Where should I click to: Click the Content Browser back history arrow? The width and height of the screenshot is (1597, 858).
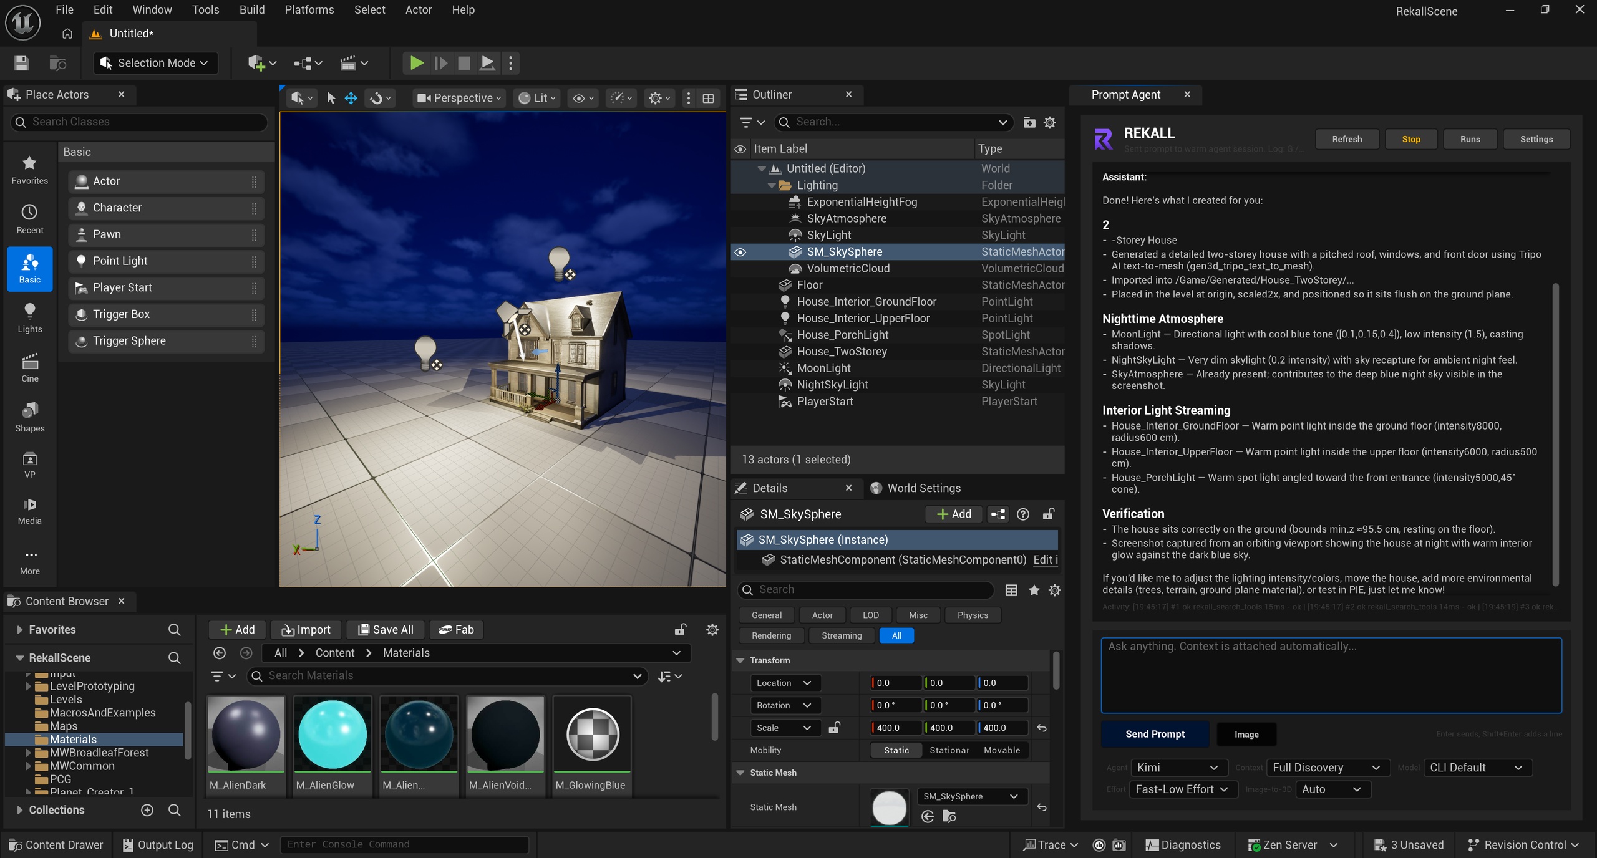coord(220,653)
